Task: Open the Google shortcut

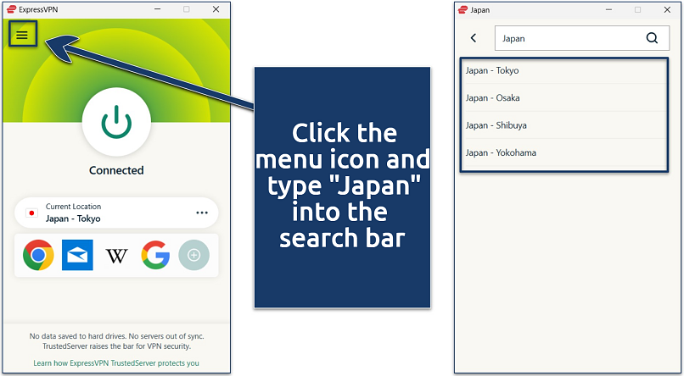Action: coord(155,255)
